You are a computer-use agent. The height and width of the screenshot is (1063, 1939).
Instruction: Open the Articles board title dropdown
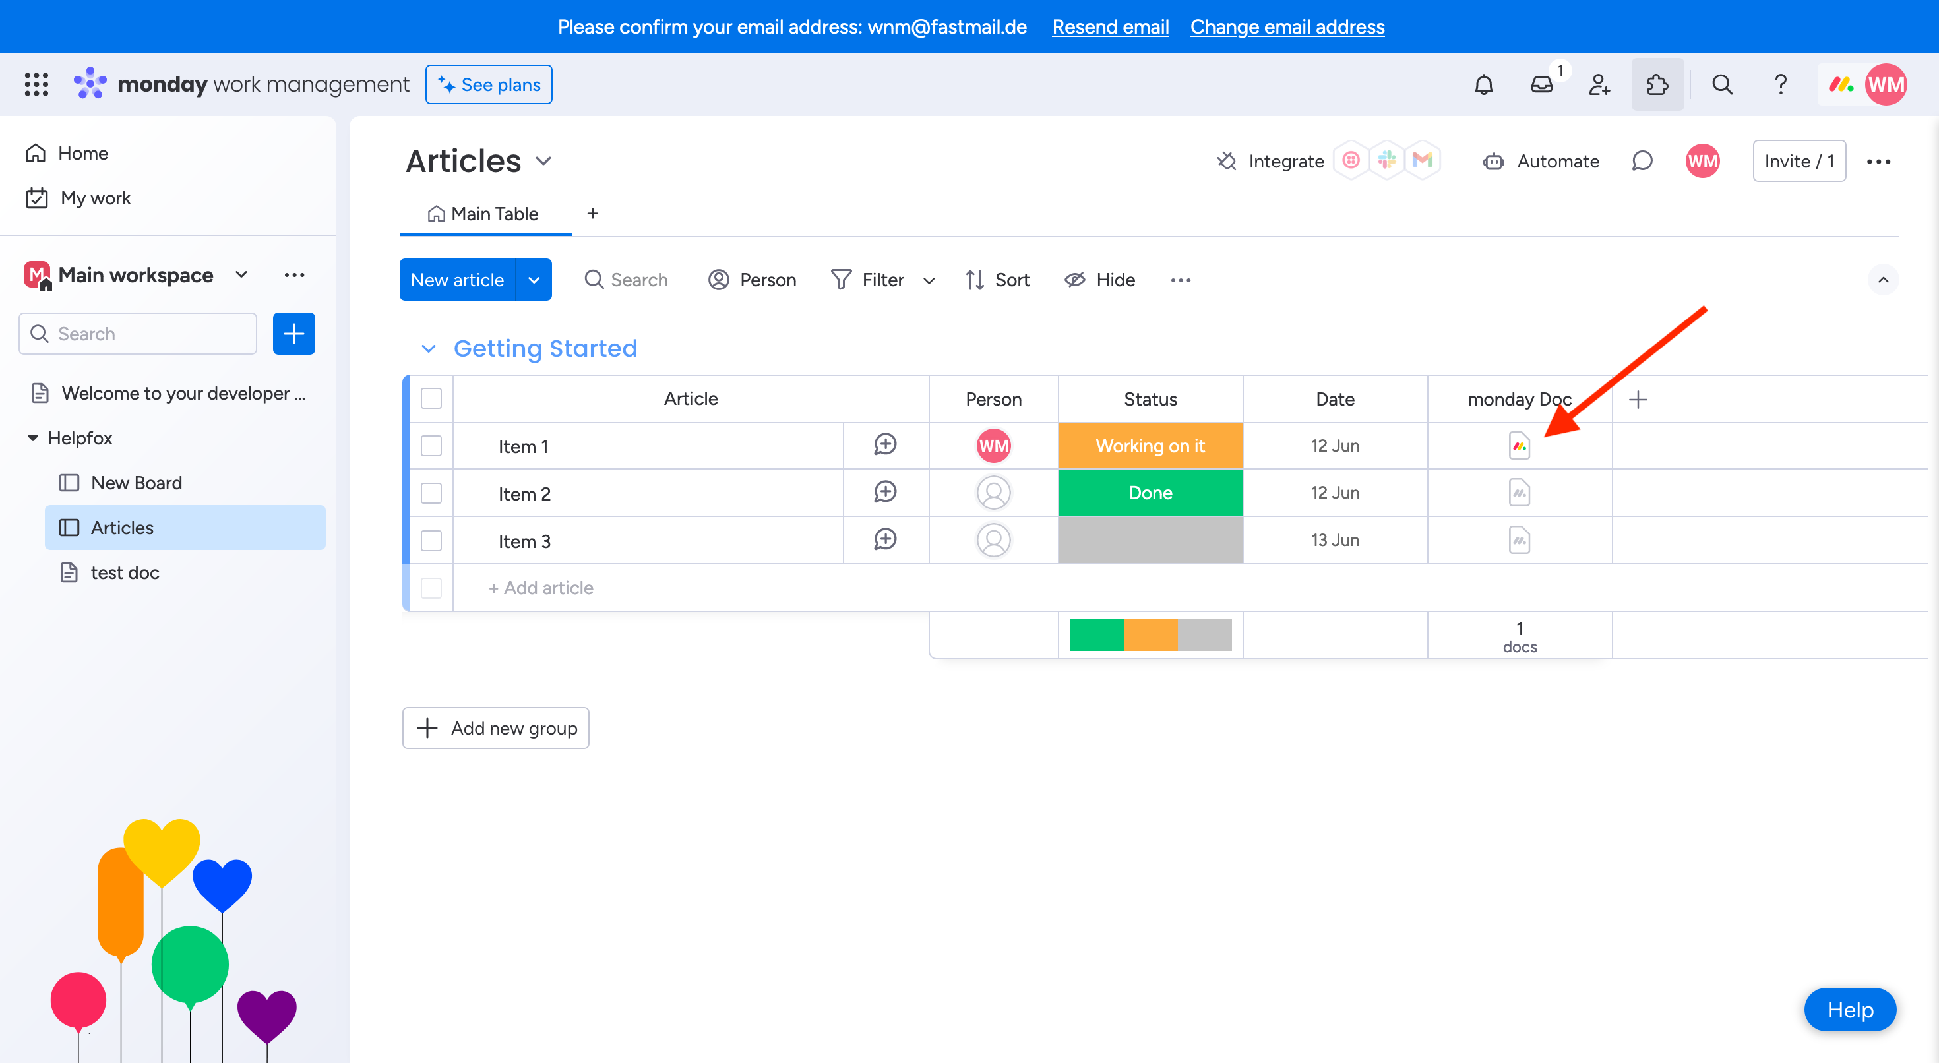click(x=543, y=161)
